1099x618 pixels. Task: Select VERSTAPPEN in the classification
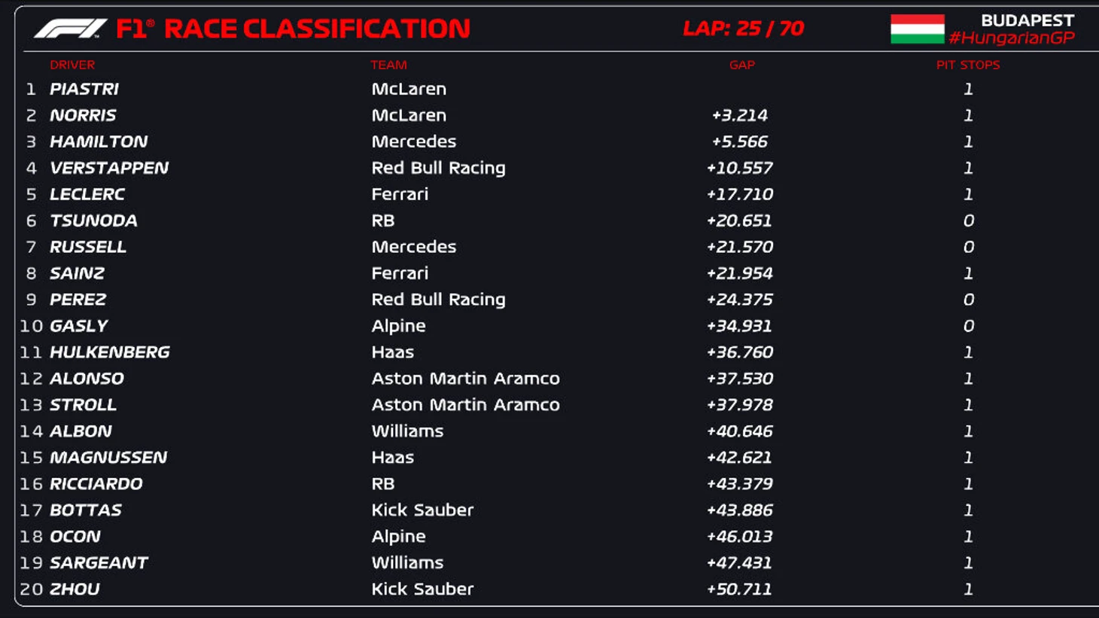pyautogui.click(x=109, y=168)
